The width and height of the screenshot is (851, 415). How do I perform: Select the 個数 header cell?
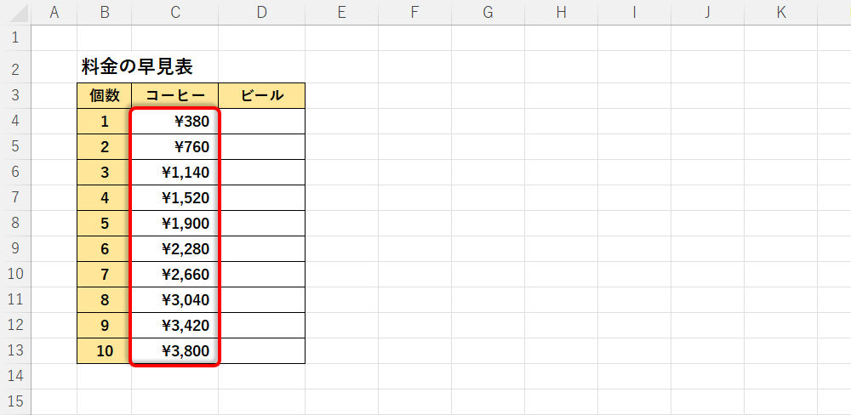coord(104,95)
